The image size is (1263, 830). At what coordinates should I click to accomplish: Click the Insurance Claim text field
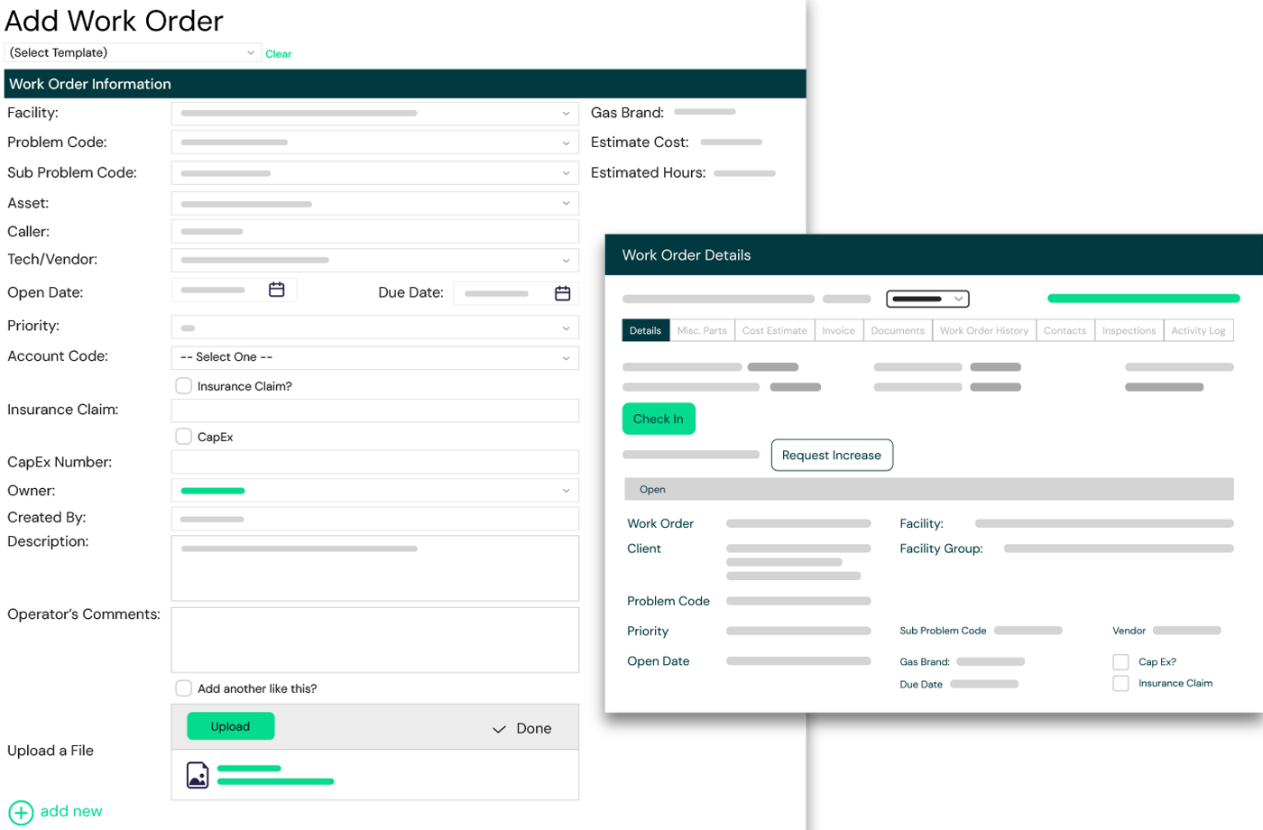(x=375, y=411)
